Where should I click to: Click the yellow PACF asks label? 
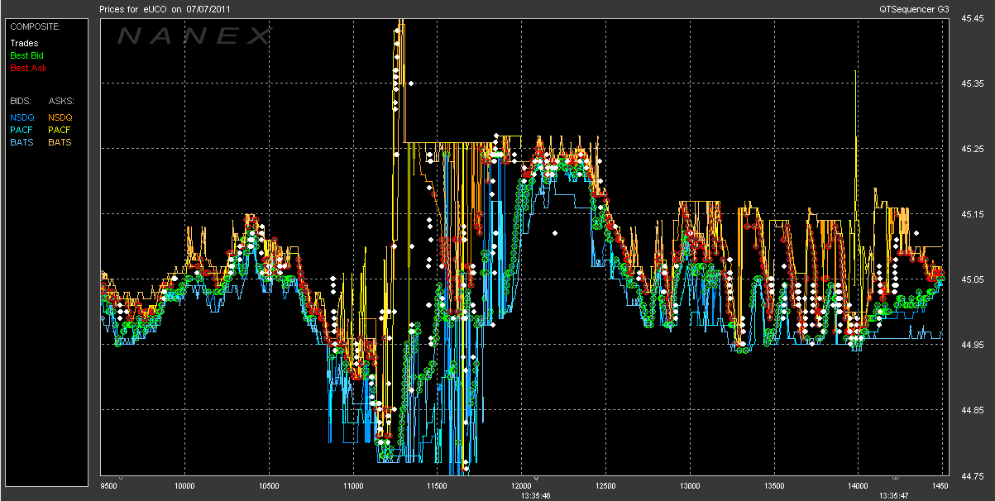click(60, 130)
